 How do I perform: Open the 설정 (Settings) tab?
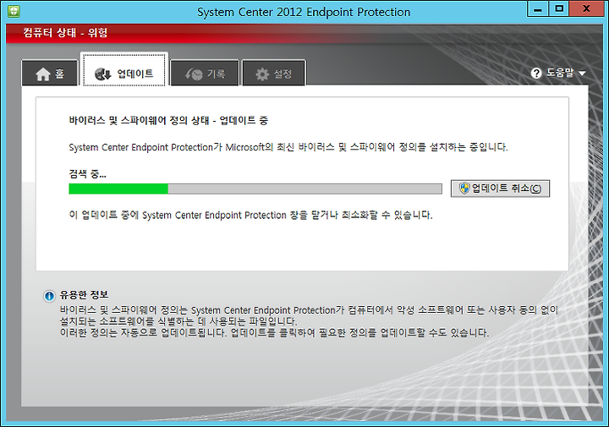pos(274,73)
